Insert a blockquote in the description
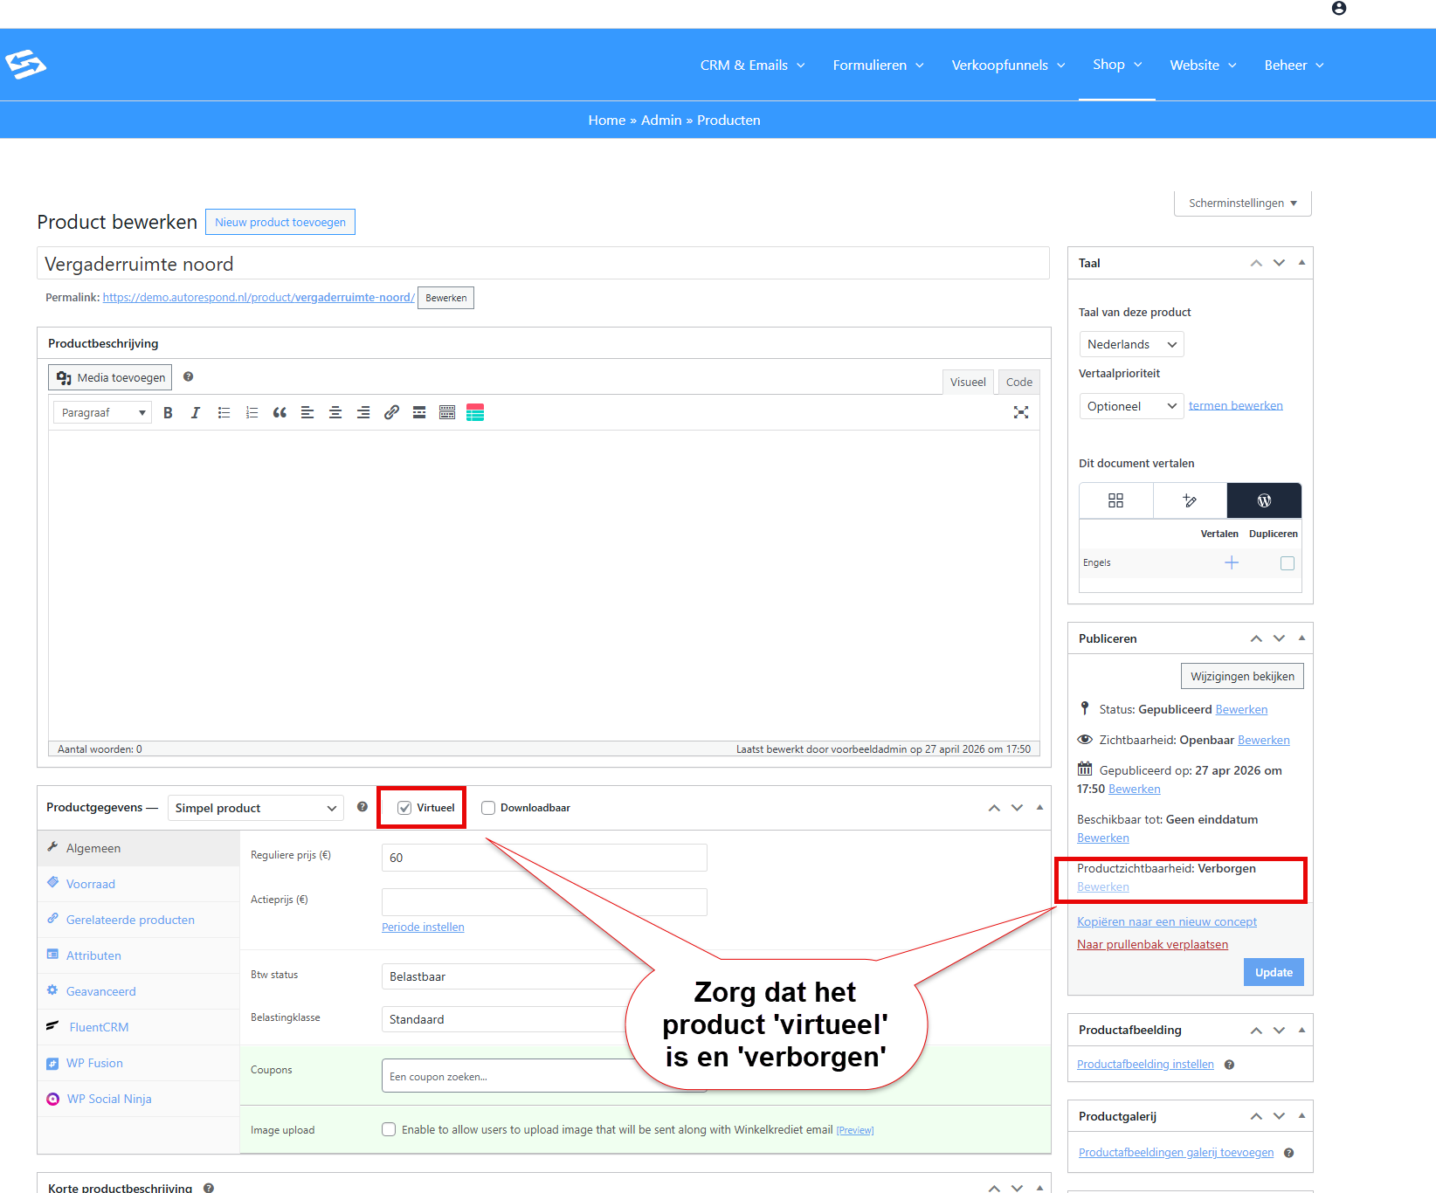 click(280, 413)
